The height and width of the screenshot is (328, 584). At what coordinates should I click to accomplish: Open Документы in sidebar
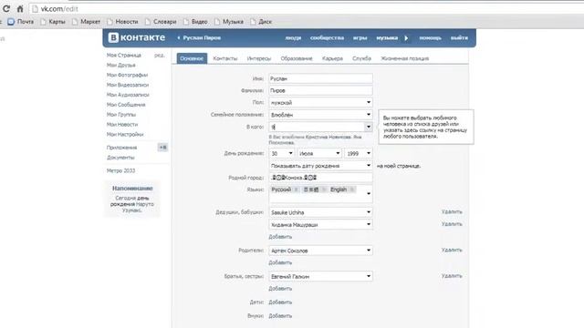click(x=120, y=158)
